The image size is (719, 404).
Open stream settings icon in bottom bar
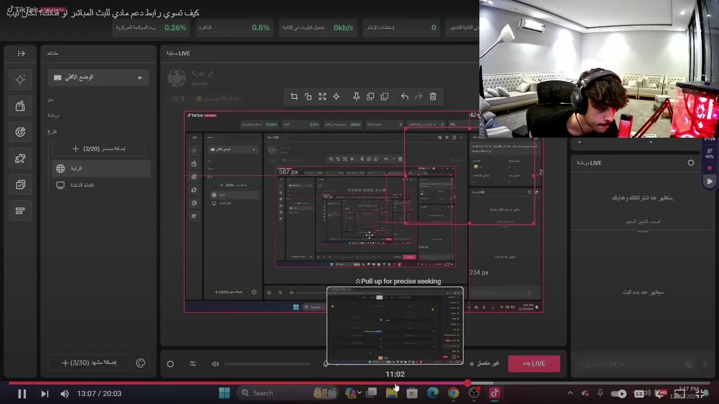[170, 364]
